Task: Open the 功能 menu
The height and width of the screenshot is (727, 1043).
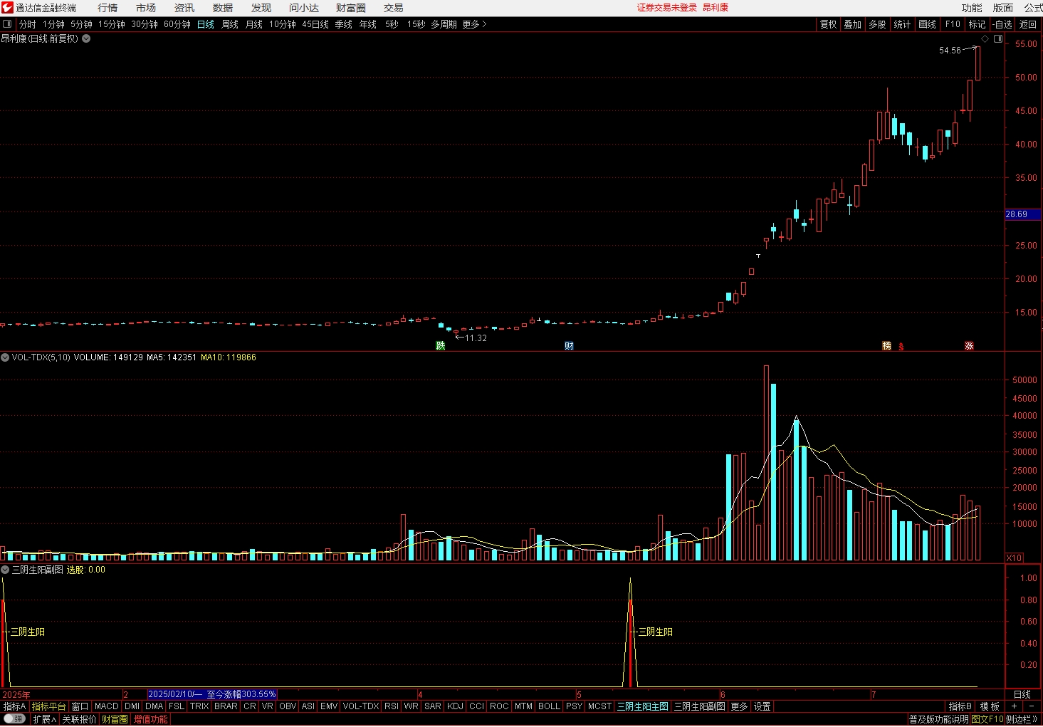Action: (x=972, y=8)
